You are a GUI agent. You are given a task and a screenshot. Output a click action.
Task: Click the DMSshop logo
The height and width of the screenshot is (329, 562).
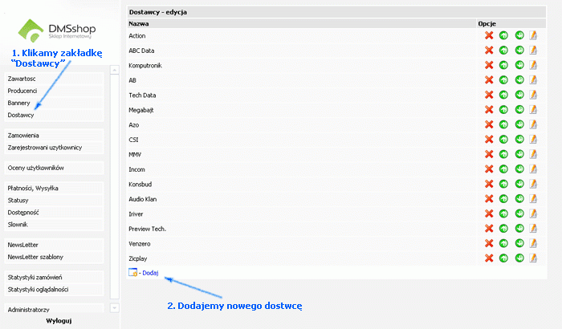(57, 30)
